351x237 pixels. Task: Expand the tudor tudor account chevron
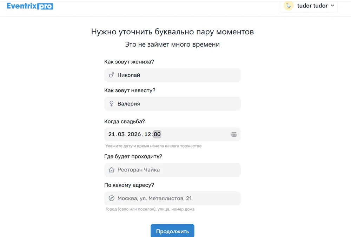coord(332,6)
